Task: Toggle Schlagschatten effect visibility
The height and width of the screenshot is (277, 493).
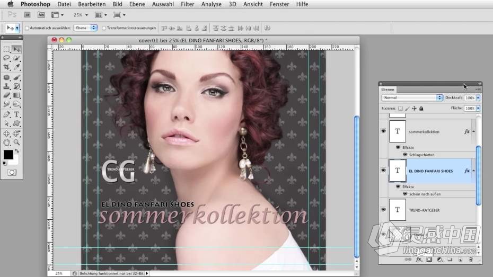Action: pos(405,155)
